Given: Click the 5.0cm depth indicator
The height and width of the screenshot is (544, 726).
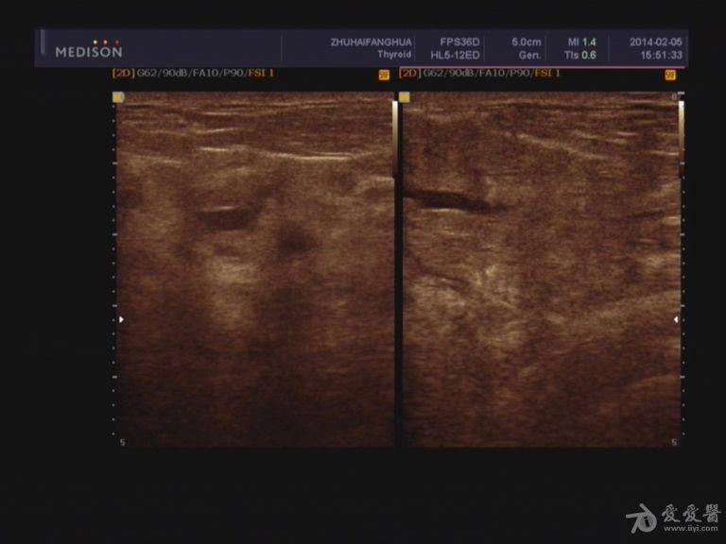Looking at the screenshot, I should pyautogui.click(x=527, y=42).
